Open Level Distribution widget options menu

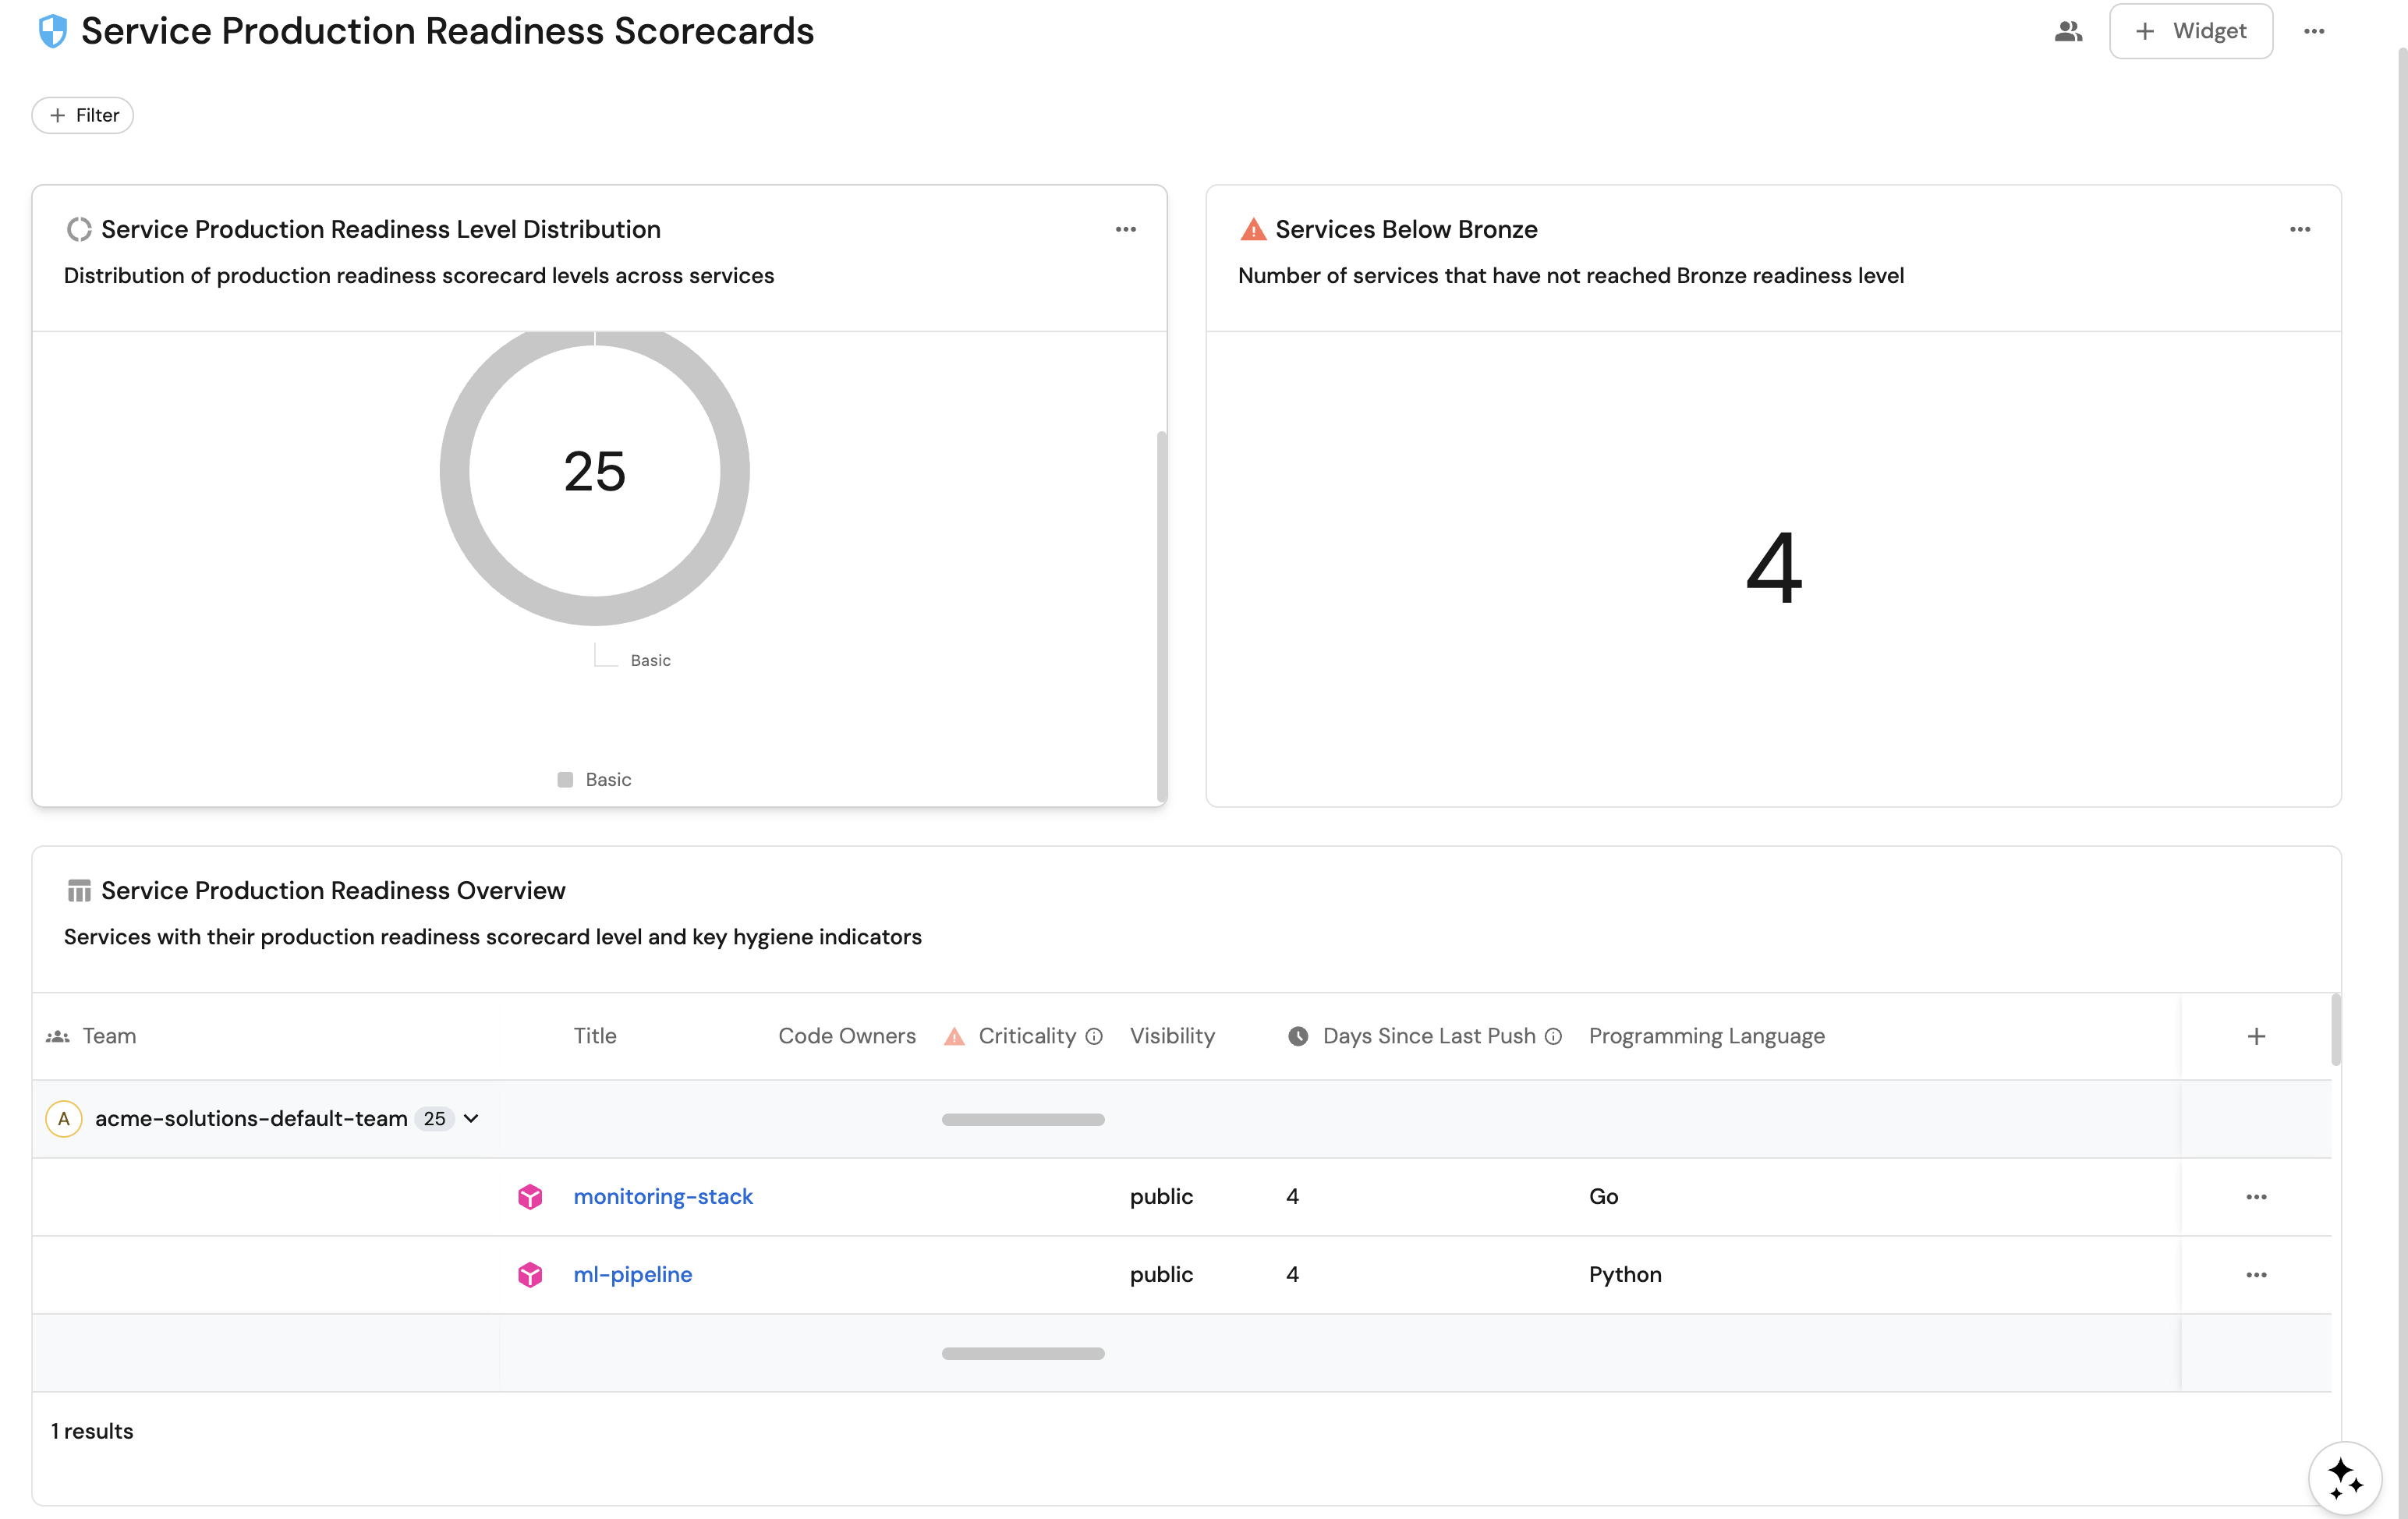point(1125,229)
